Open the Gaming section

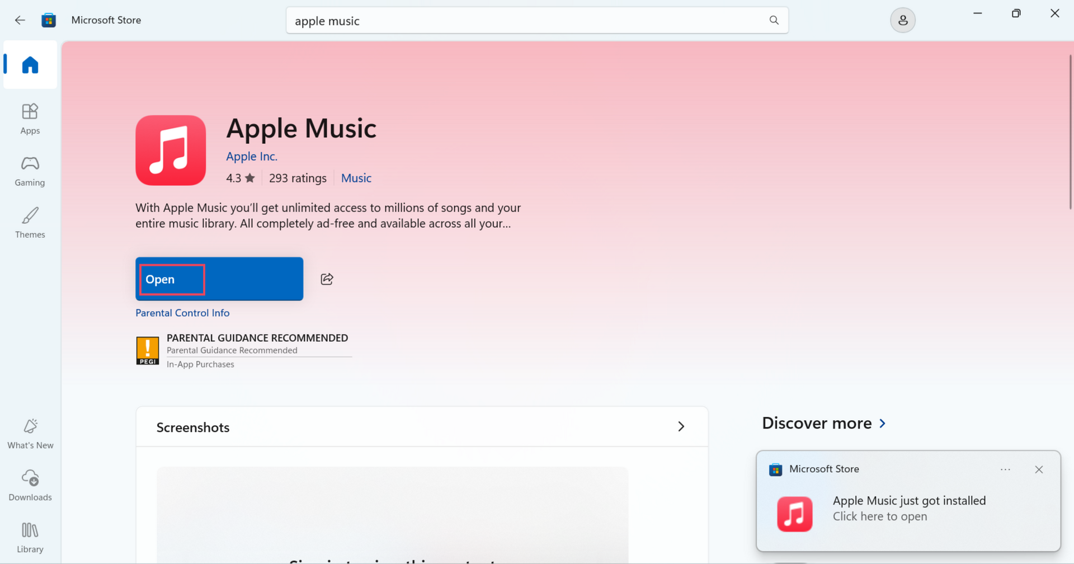(30, 171)
